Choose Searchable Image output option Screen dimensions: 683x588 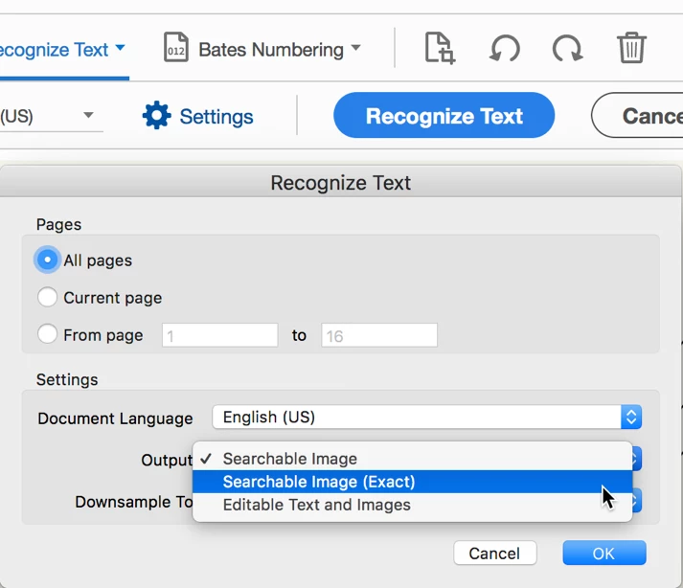(x=412, y=459)
